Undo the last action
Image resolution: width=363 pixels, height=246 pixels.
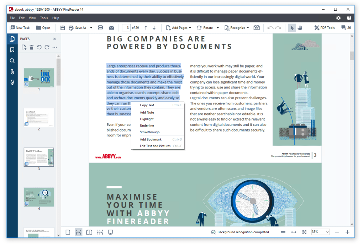pyautogui.click(x=270, y=28)
